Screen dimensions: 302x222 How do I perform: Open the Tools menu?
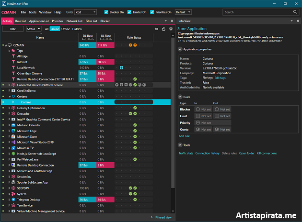(33, 12)
